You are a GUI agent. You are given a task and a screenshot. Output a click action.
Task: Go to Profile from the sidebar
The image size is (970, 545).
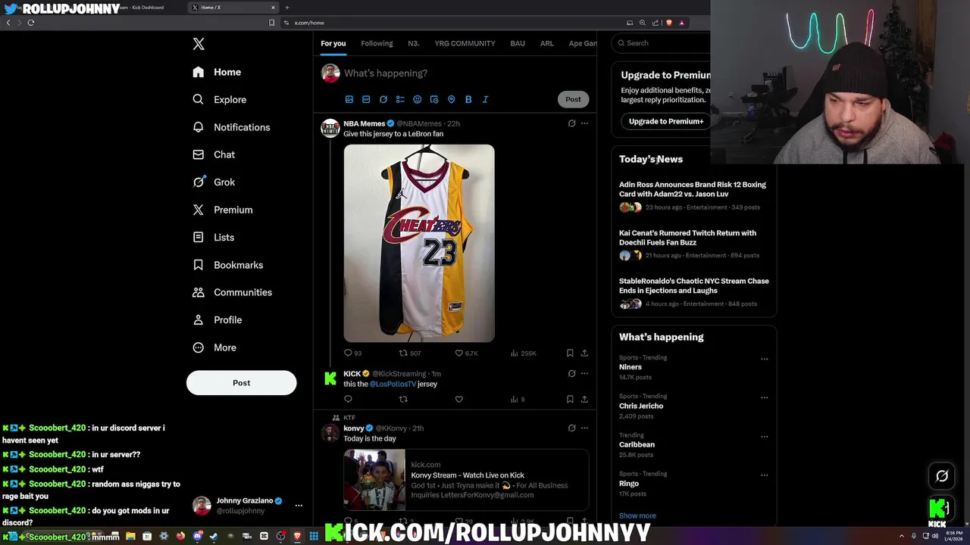coord(217,319)
